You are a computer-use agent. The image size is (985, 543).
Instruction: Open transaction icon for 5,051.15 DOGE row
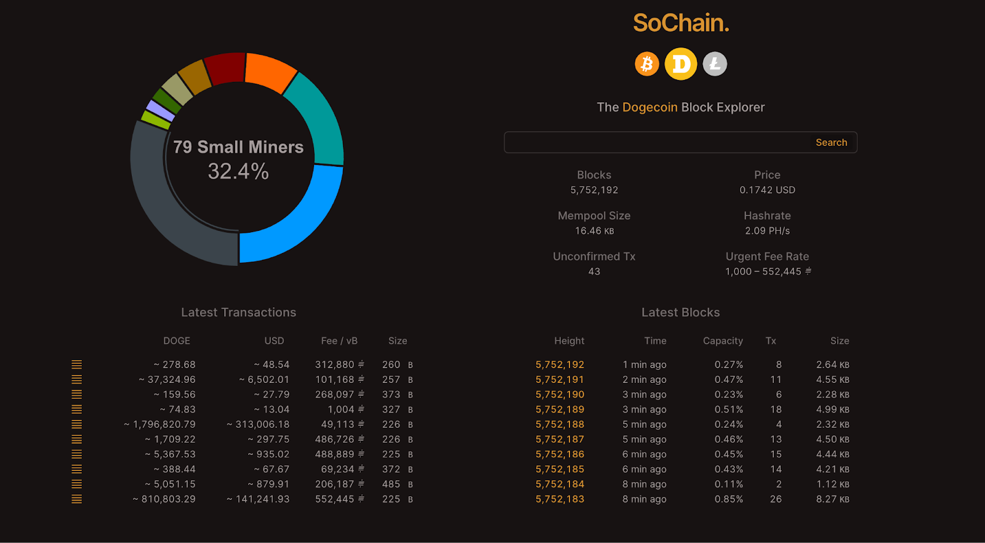(76, 484)
